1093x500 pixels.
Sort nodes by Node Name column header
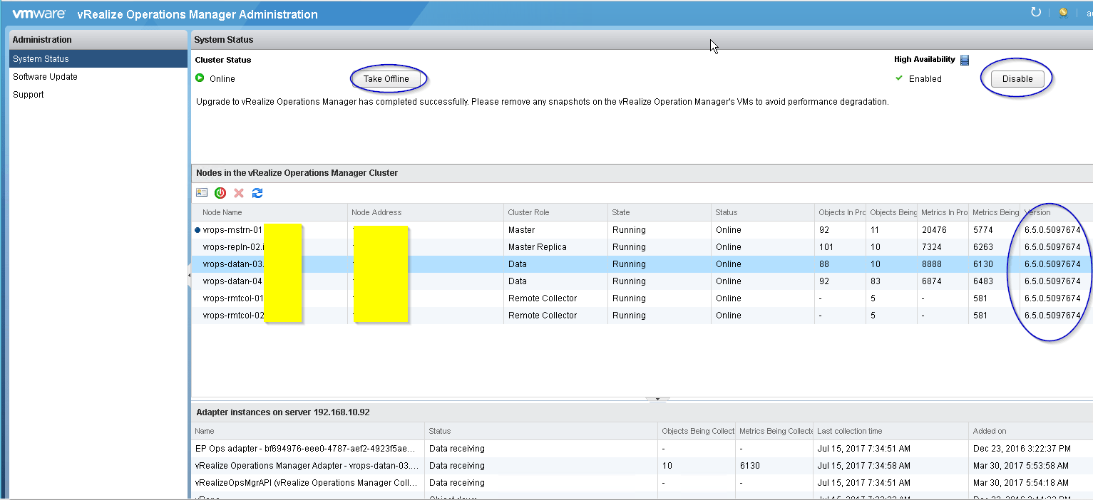point(222,212)
